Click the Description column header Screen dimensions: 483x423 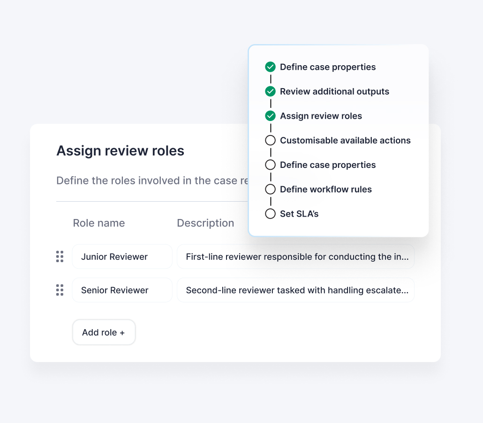(205, 223)
